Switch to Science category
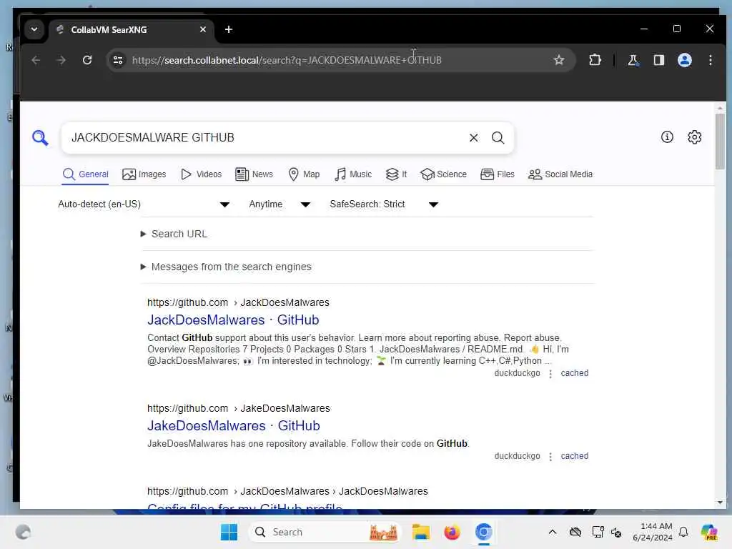732x549 pixels. 443,174
